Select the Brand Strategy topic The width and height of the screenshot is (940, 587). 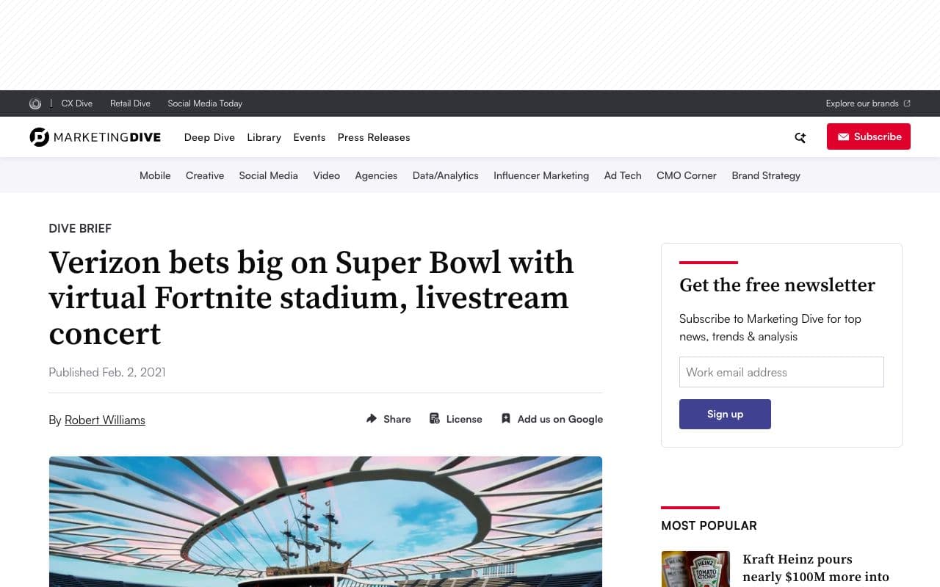[x=766, y=175]
